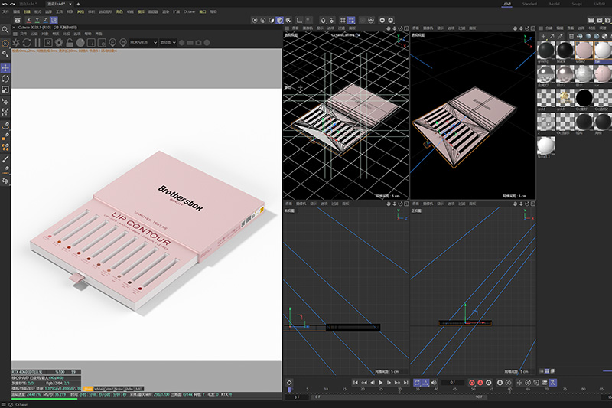
Task: Toggle the world coordinate system button
Action: (54, 20)
